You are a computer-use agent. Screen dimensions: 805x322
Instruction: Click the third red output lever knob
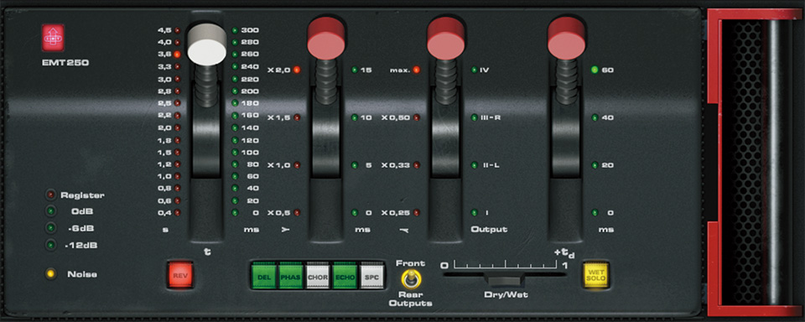point(446,39)
